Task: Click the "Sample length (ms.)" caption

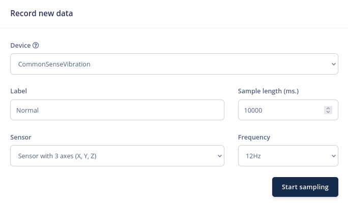Action: coord(268,91)
